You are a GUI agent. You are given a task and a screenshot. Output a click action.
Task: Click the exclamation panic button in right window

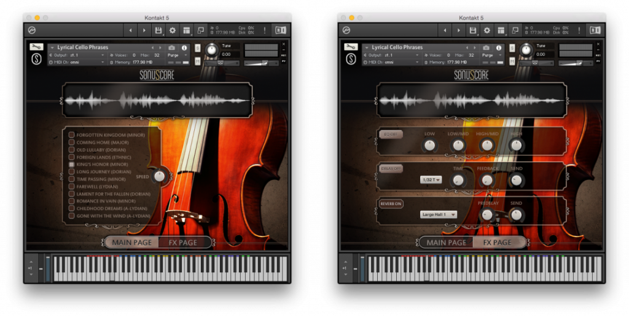coord(579,30)
